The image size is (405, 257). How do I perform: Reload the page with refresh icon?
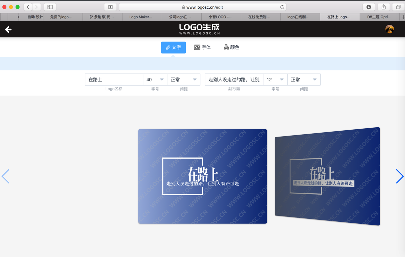[x=282, y=7]
